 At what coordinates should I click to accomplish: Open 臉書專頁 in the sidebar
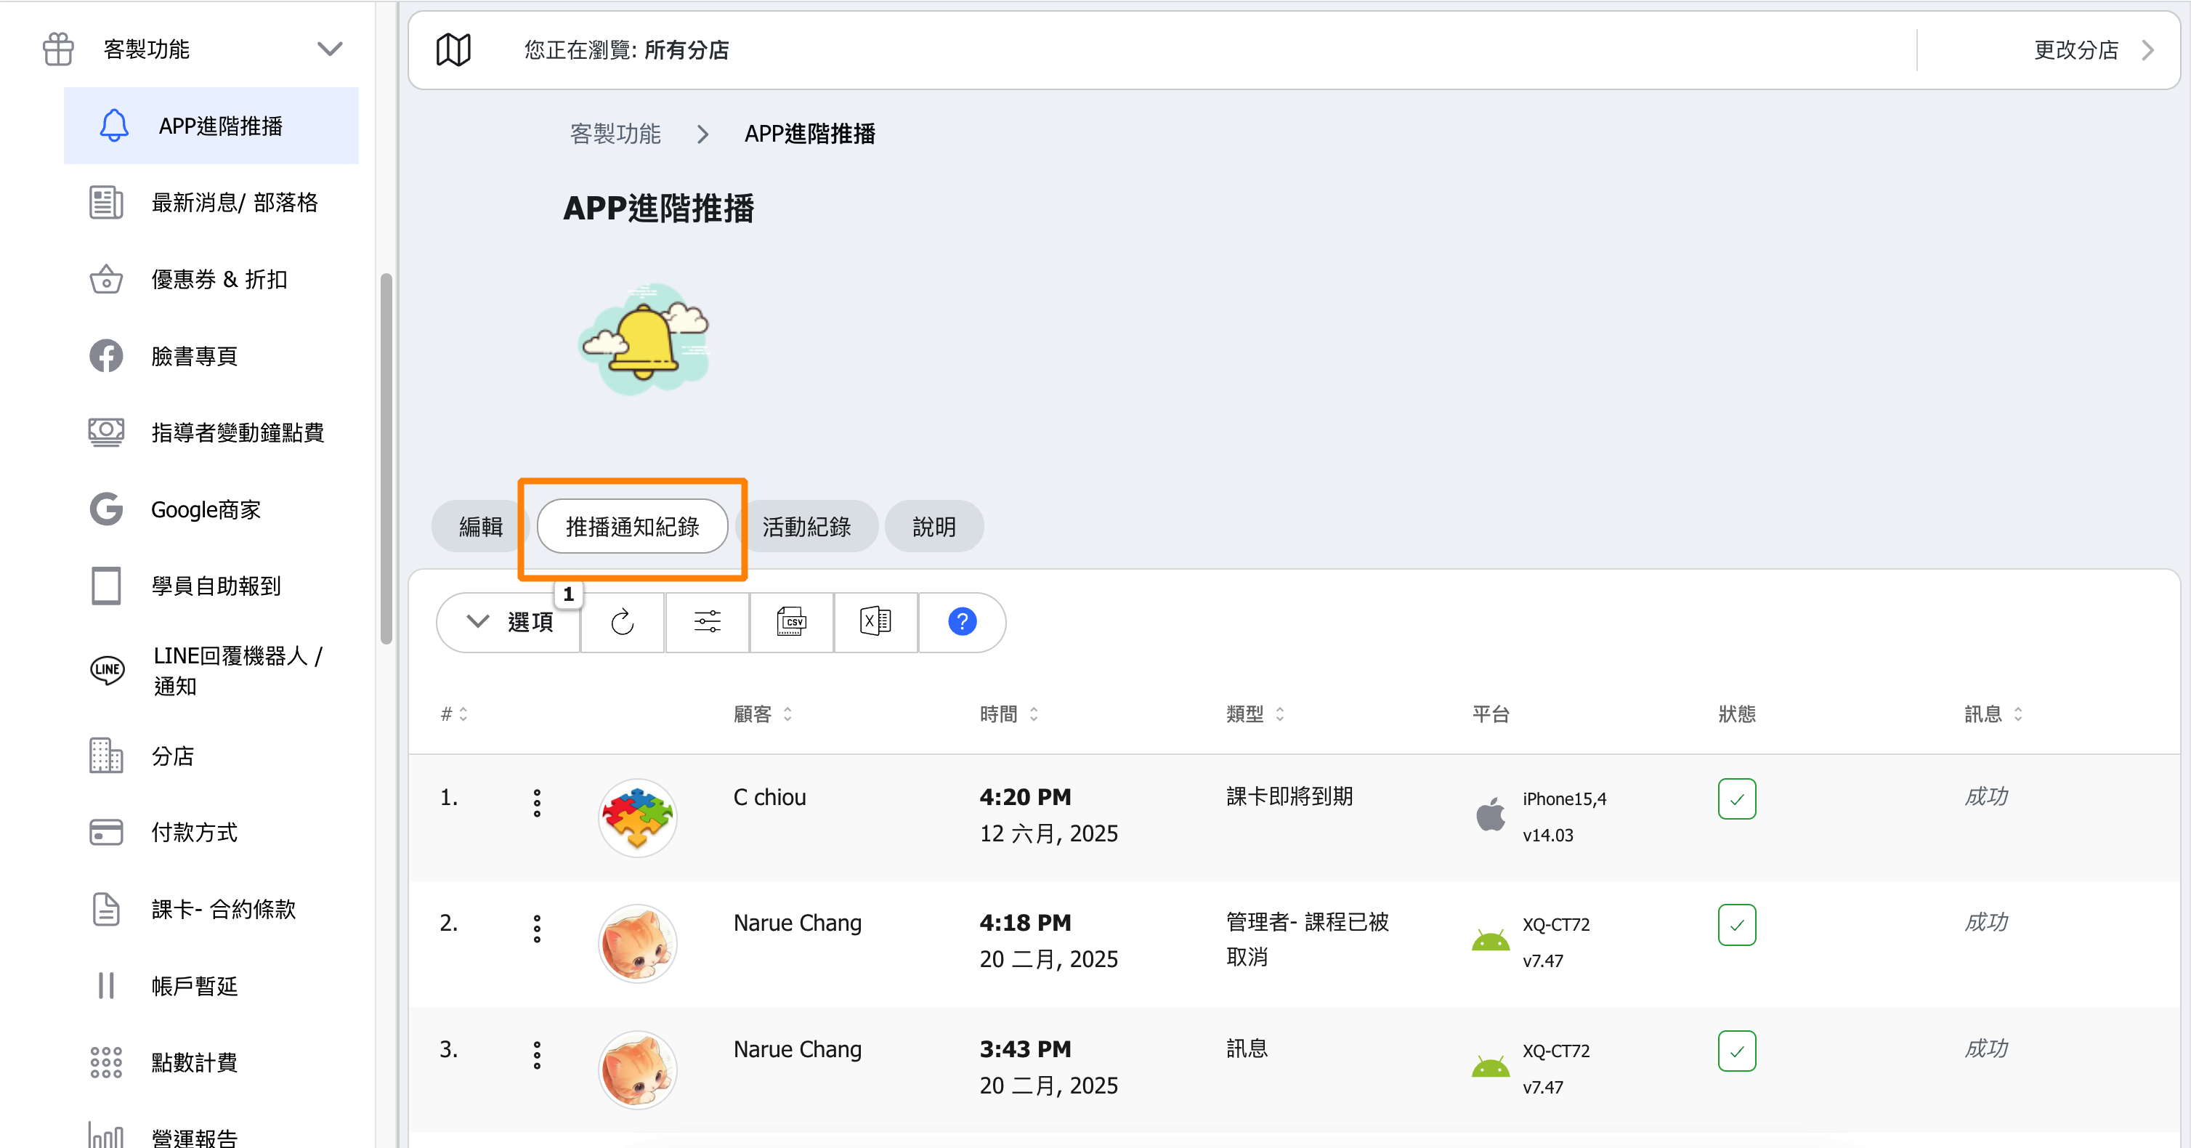point(194,356)
